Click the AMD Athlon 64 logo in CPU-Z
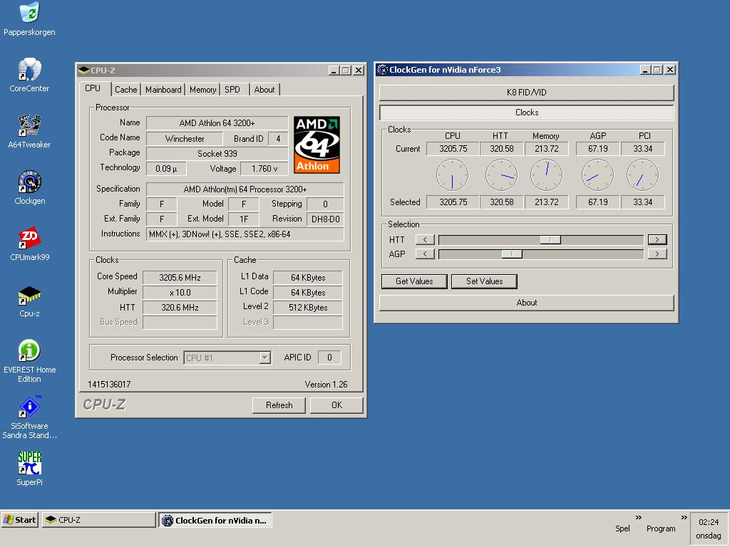This screenshot has height=547, width=730. pyautogui.click(x=317, y=145)
